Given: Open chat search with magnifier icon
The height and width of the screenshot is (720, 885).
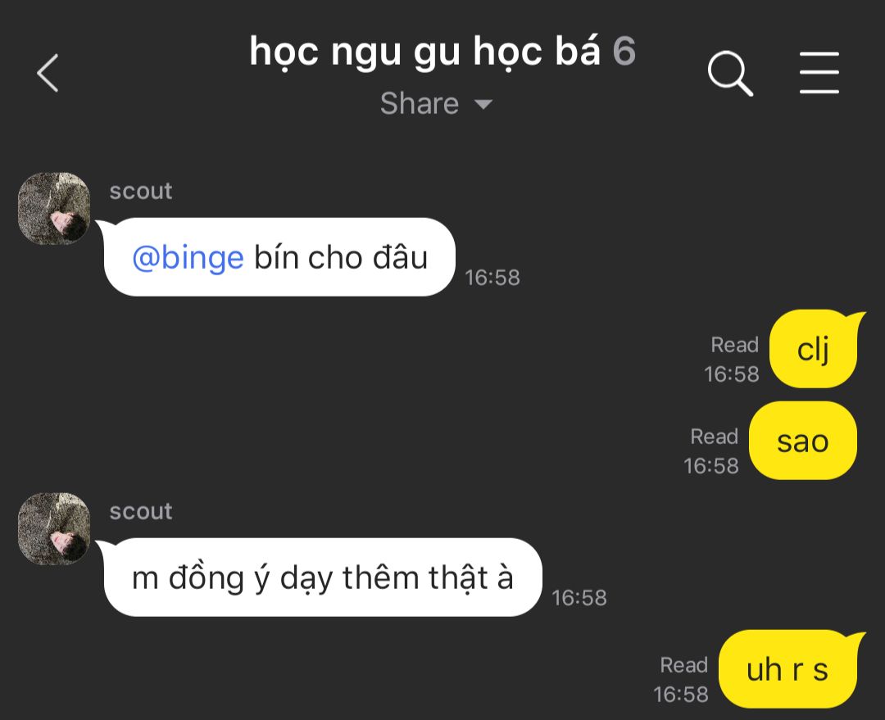Looking at the screenshot, I should coord(730,74).
